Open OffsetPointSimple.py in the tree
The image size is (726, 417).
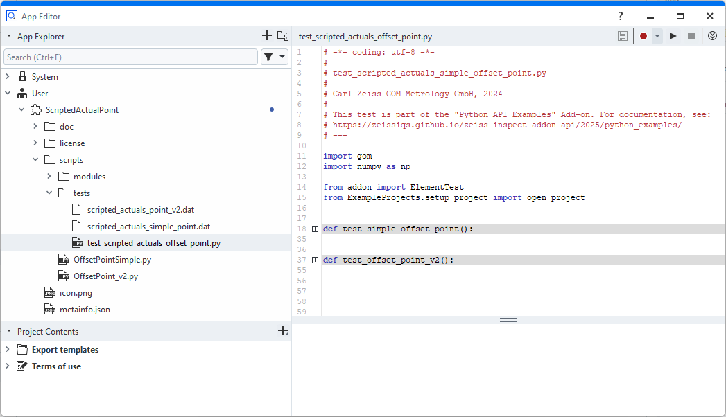[112, 260]
